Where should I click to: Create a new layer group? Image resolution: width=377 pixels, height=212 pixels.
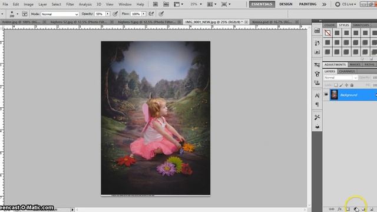(363, 210)
